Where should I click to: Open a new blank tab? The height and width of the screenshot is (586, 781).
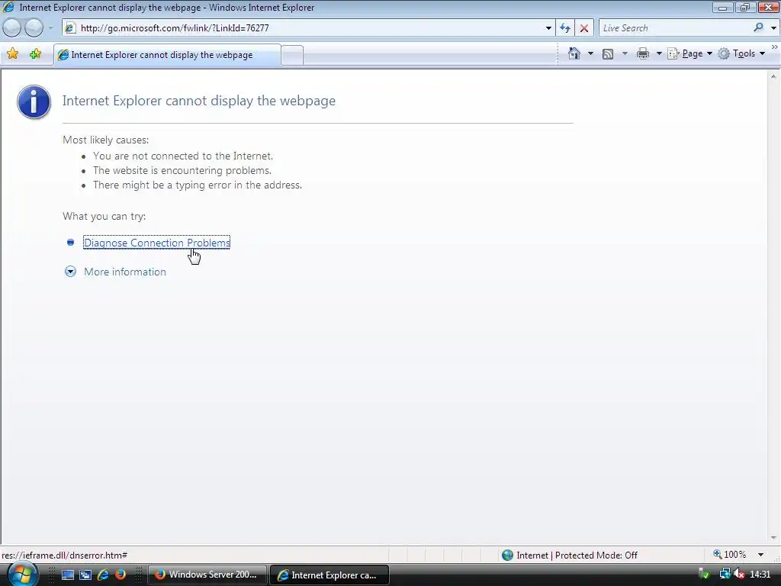pyautogui.click(x=292, y=55)
